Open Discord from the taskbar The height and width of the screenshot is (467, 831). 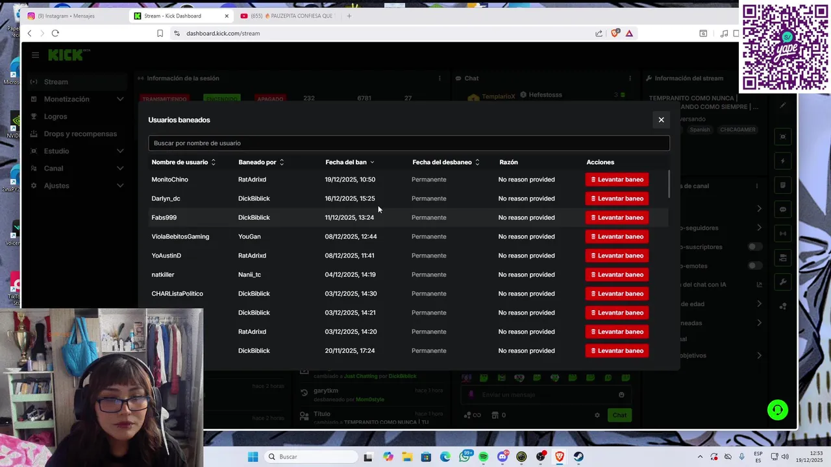pos(502,457)
